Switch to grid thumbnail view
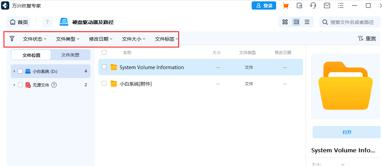The image size is (382, 166). pos(285,22)
